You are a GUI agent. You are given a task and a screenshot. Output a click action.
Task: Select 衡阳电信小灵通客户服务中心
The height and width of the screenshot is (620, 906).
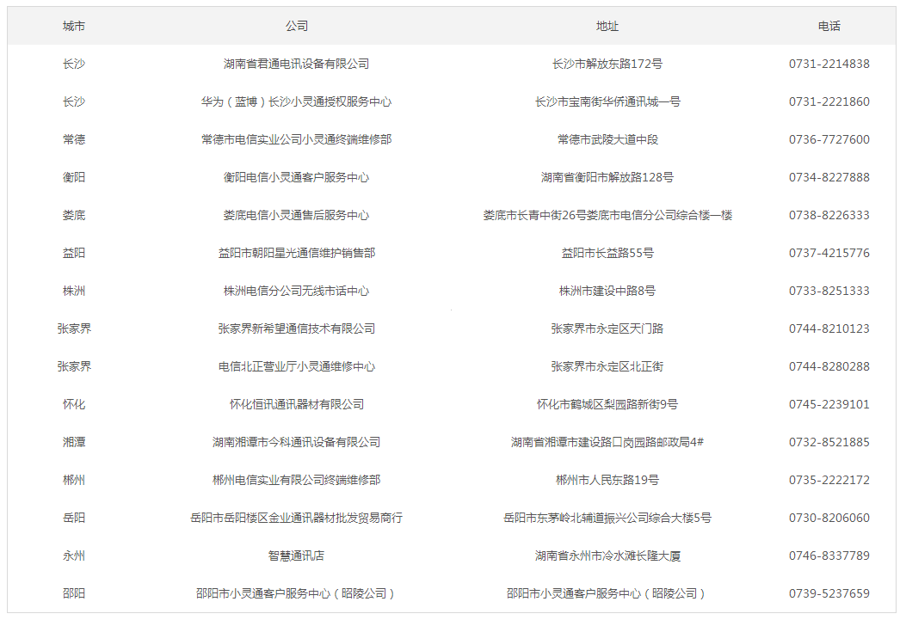click(x=297, y=177)
